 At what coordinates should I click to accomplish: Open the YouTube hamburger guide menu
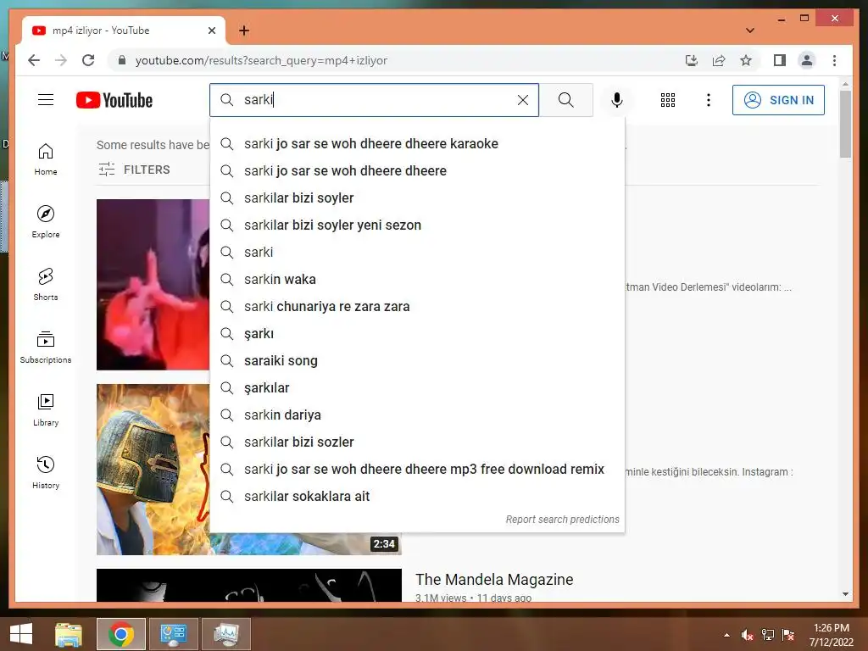pos(46,100)
